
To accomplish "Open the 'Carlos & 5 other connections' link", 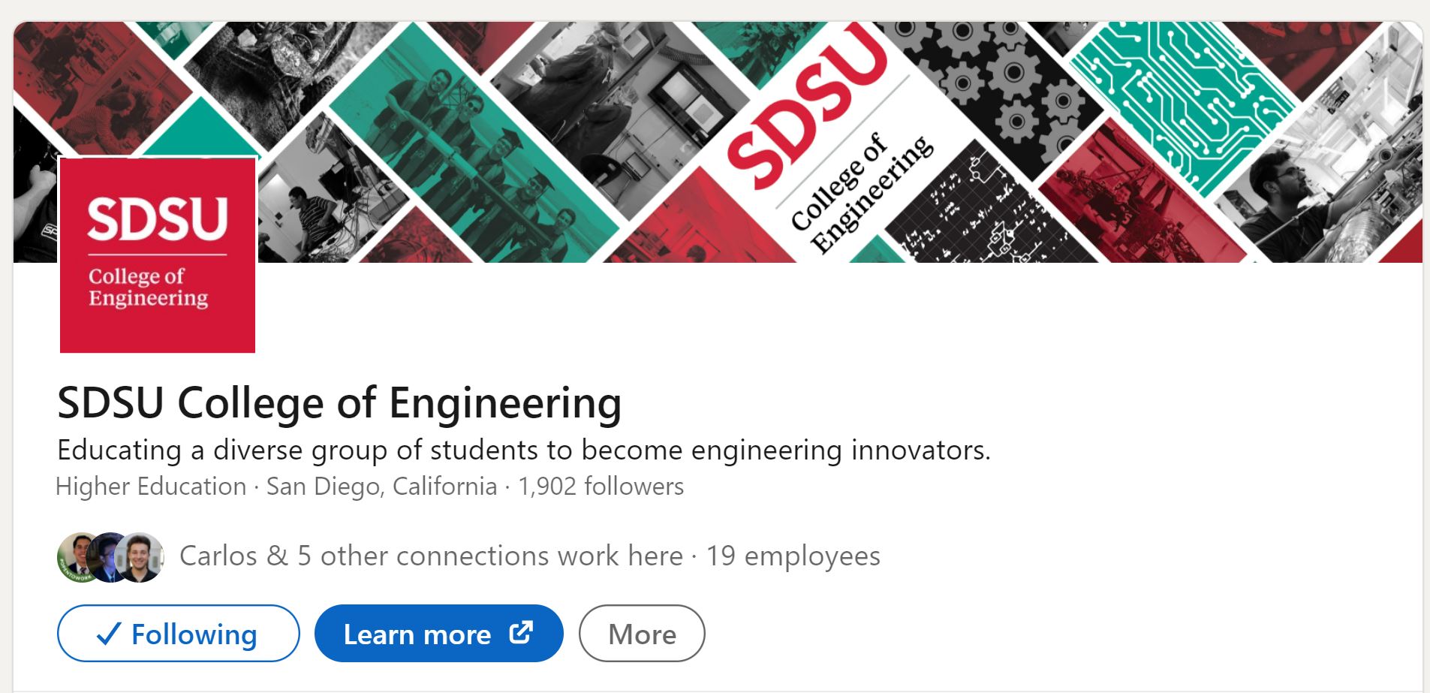I will click(x=431, y=556).
